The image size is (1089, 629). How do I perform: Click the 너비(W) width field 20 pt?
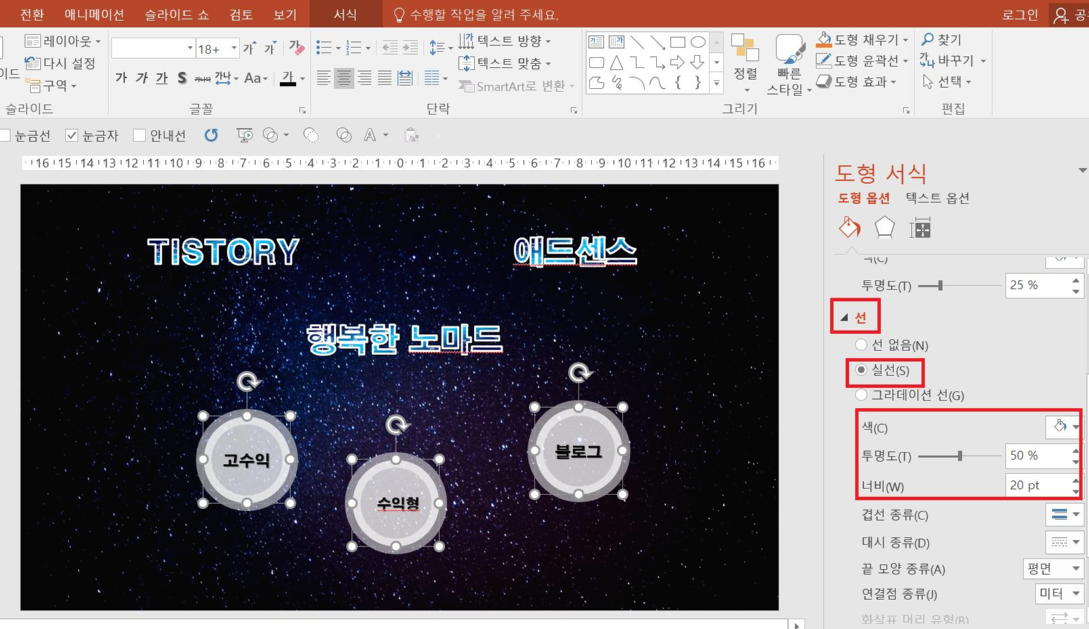click(1038, 486)
